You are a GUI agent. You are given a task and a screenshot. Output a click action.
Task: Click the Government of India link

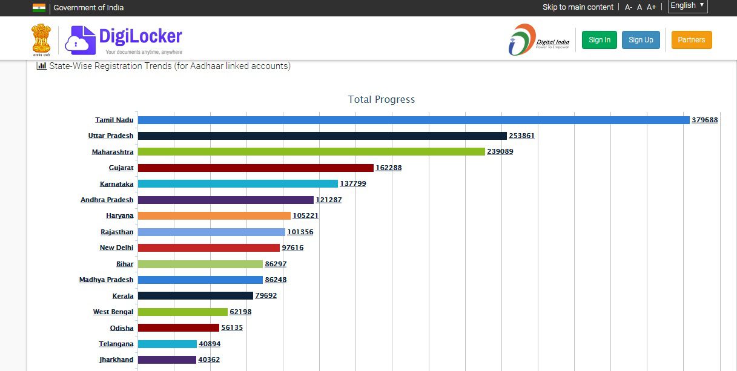[88, 8]
